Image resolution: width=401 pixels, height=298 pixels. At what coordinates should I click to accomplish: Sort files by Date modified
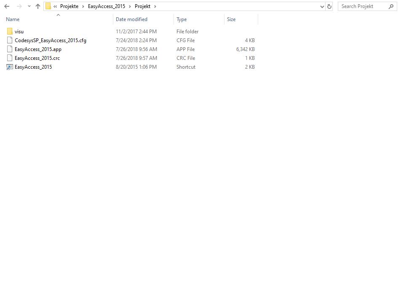pos(131,19)
